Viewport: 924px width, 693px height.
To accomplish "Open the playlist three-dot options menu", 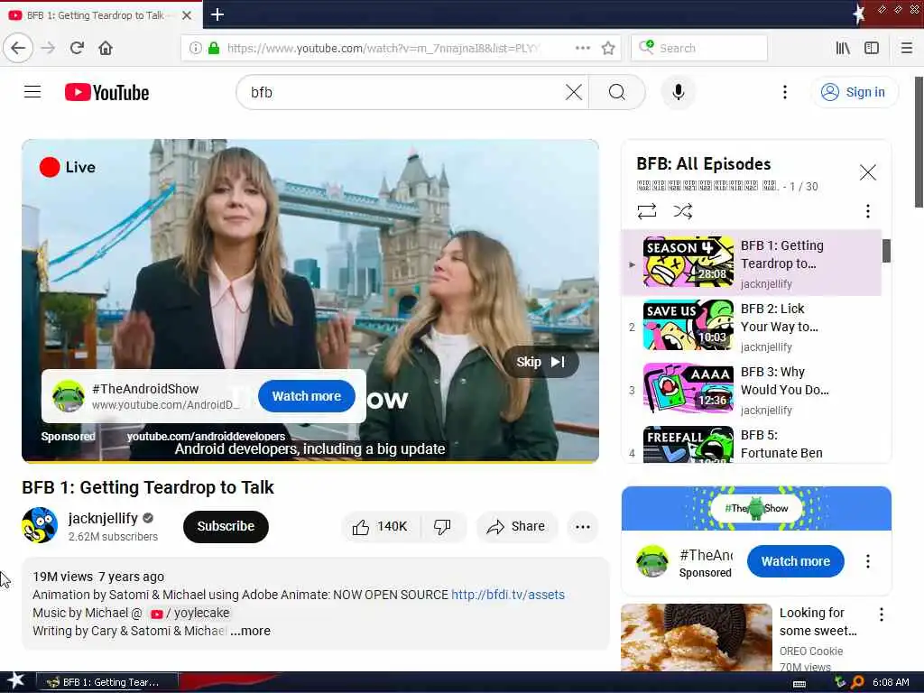I will (x=867, y=211).
